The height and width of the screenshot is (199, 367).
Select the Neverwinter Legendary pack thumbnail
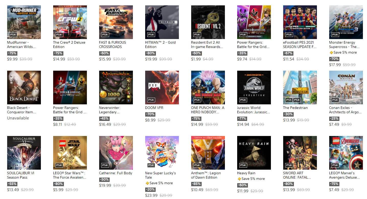(x=116, y=88)
